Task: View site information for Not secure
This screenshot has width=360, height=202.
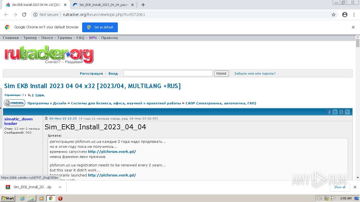Action: coord(46,15)
